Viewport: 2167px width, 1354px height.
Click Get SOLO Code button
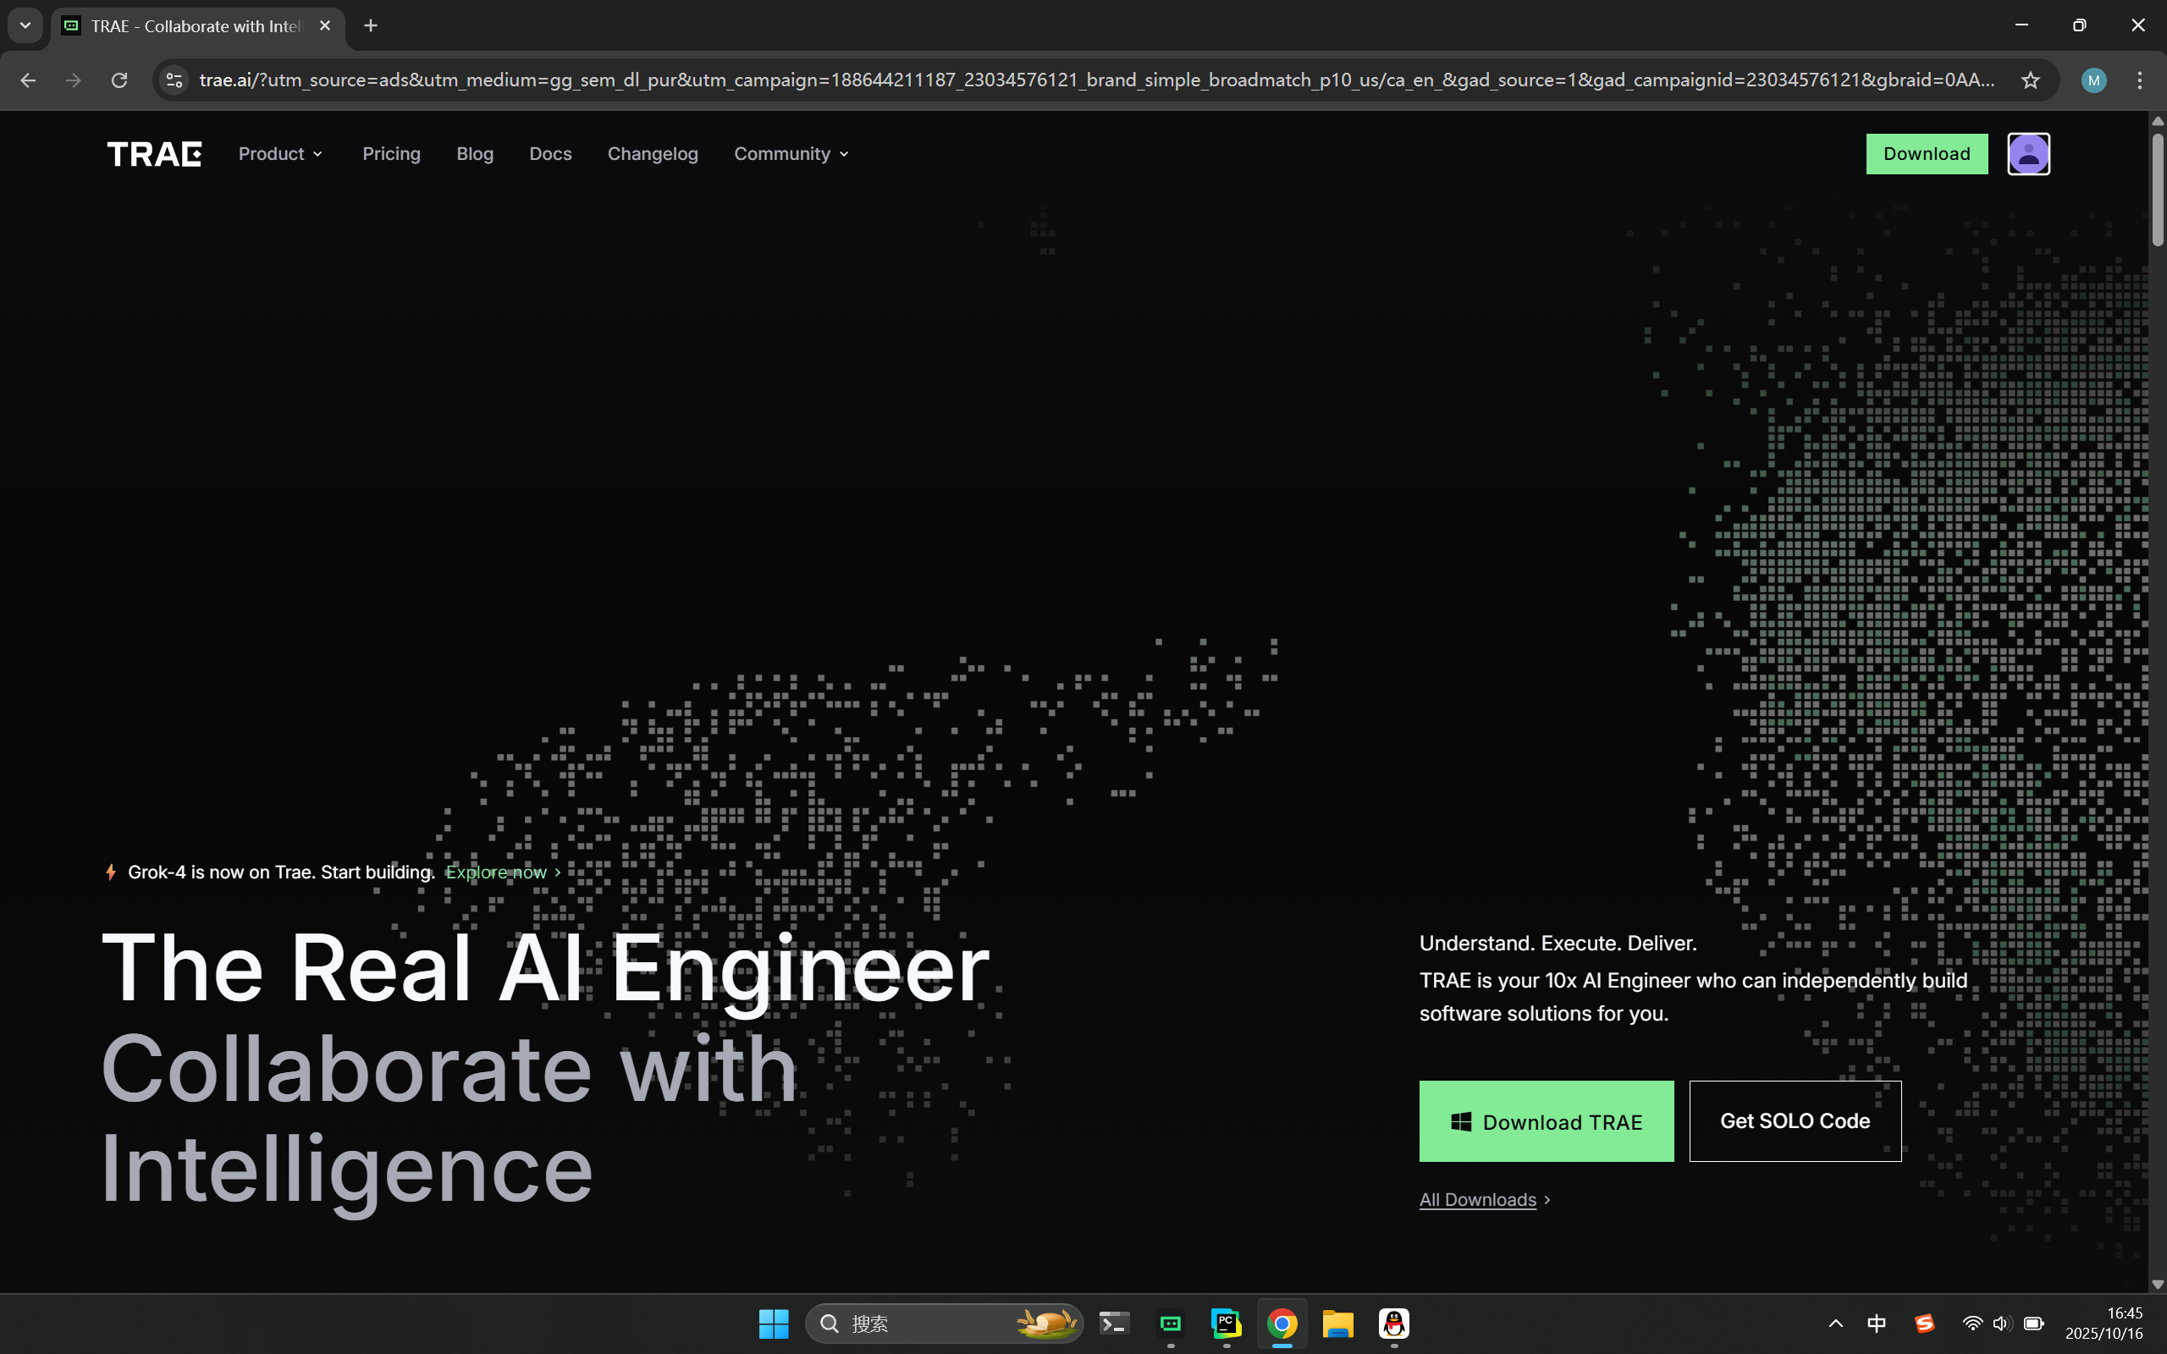tap(1795, 1121)
